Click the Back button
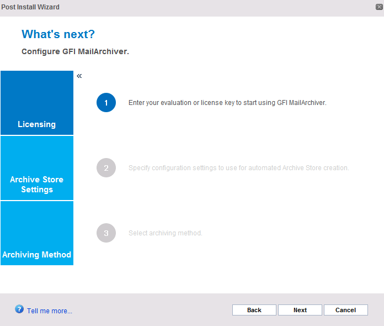The height and width of the screenshot is (326, 384). [254, 310]
